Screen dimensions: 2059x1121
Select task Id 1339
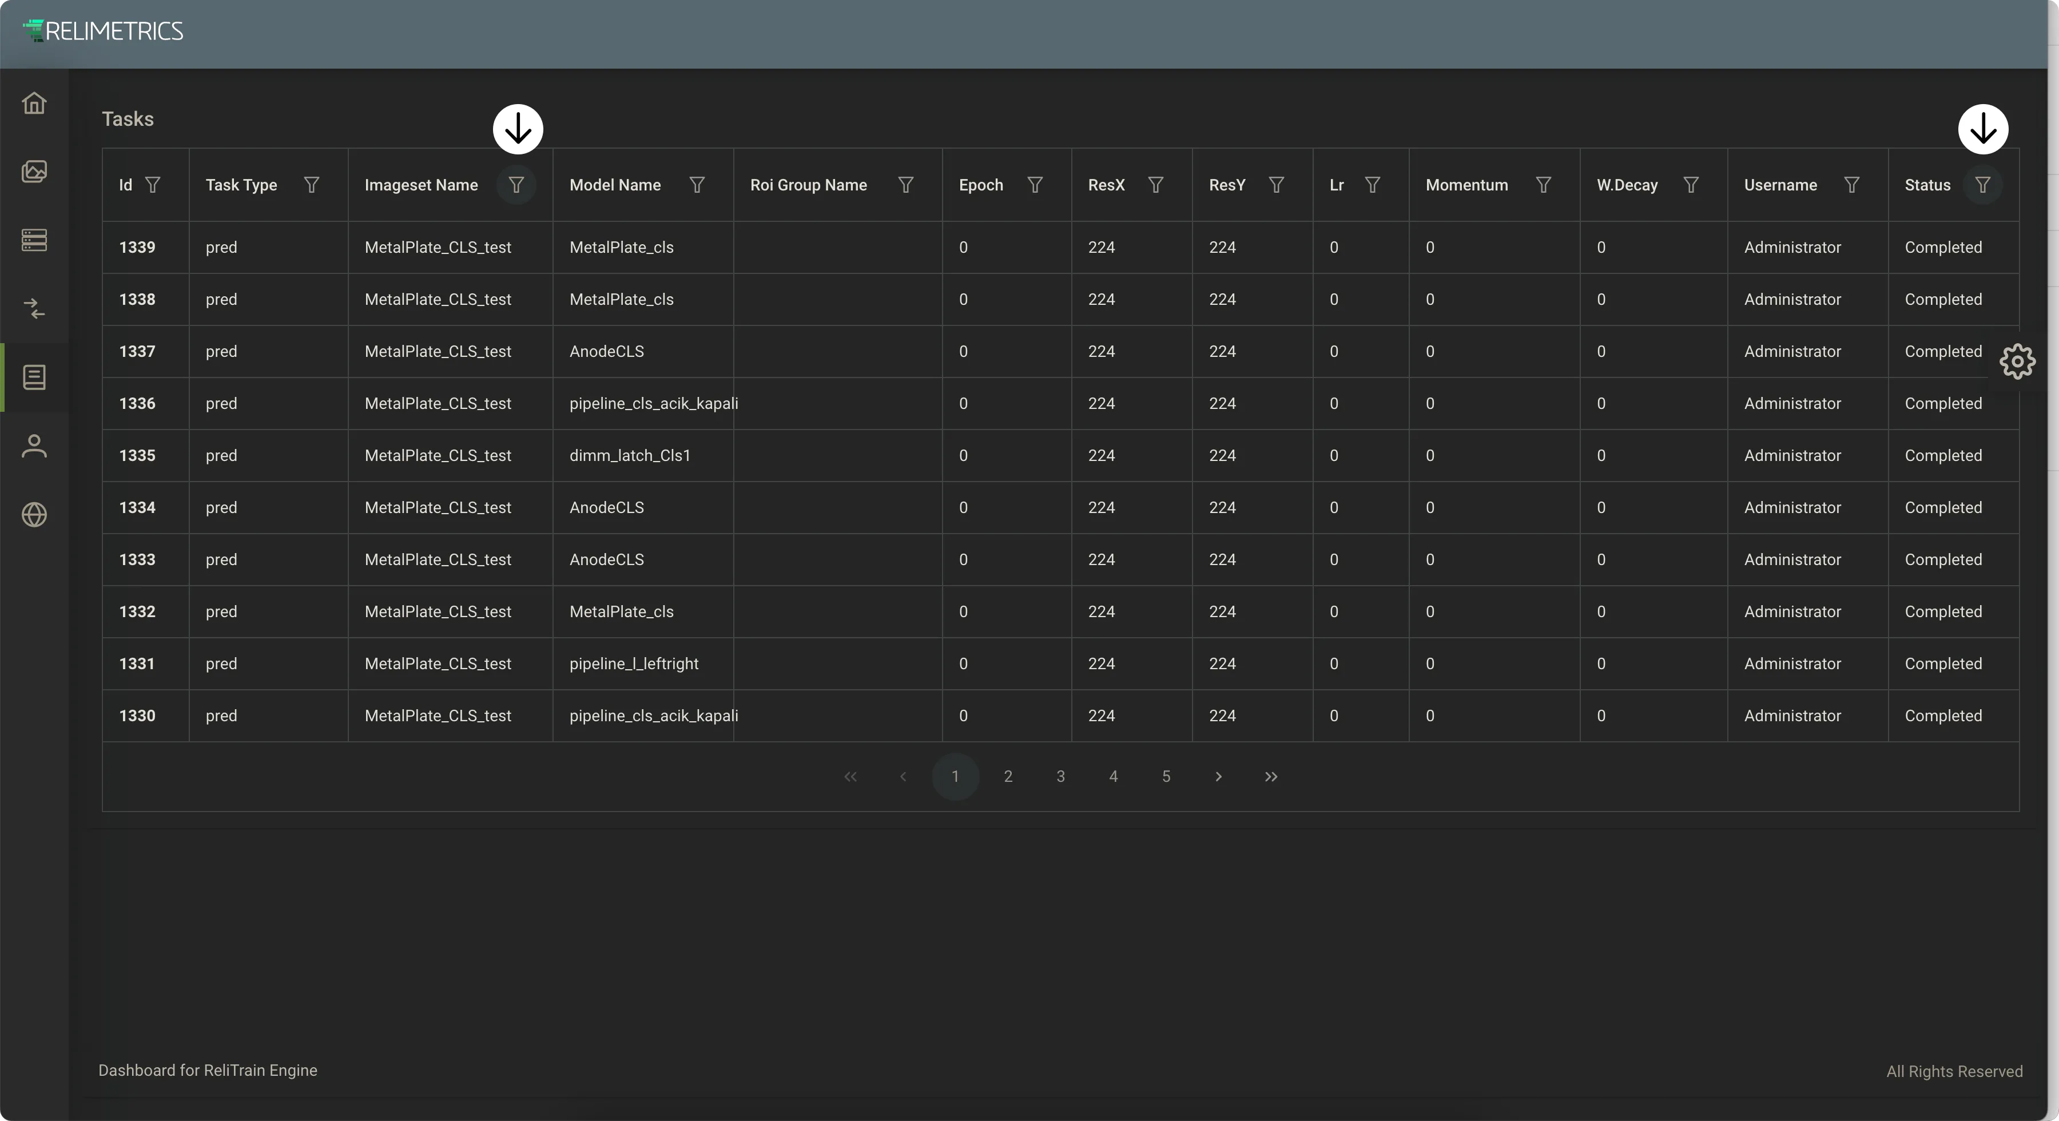pyautogui.click(x=137, y=247)
